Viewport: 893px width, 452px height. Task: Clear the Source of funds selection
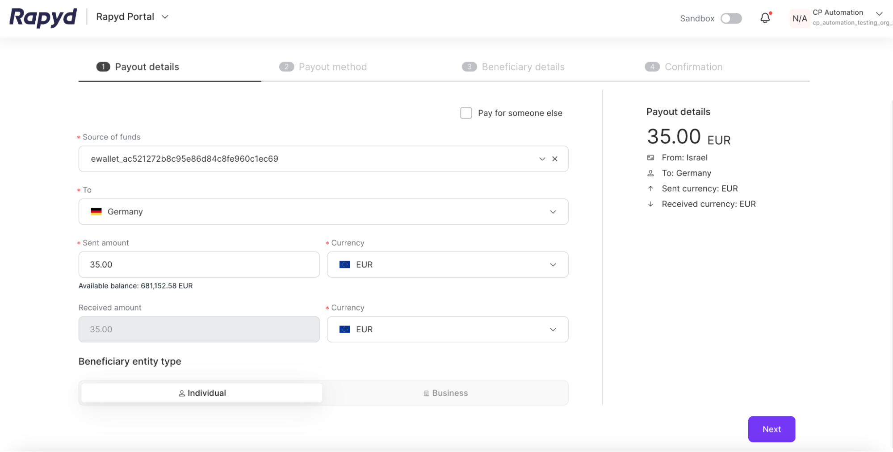click(555, 159)
